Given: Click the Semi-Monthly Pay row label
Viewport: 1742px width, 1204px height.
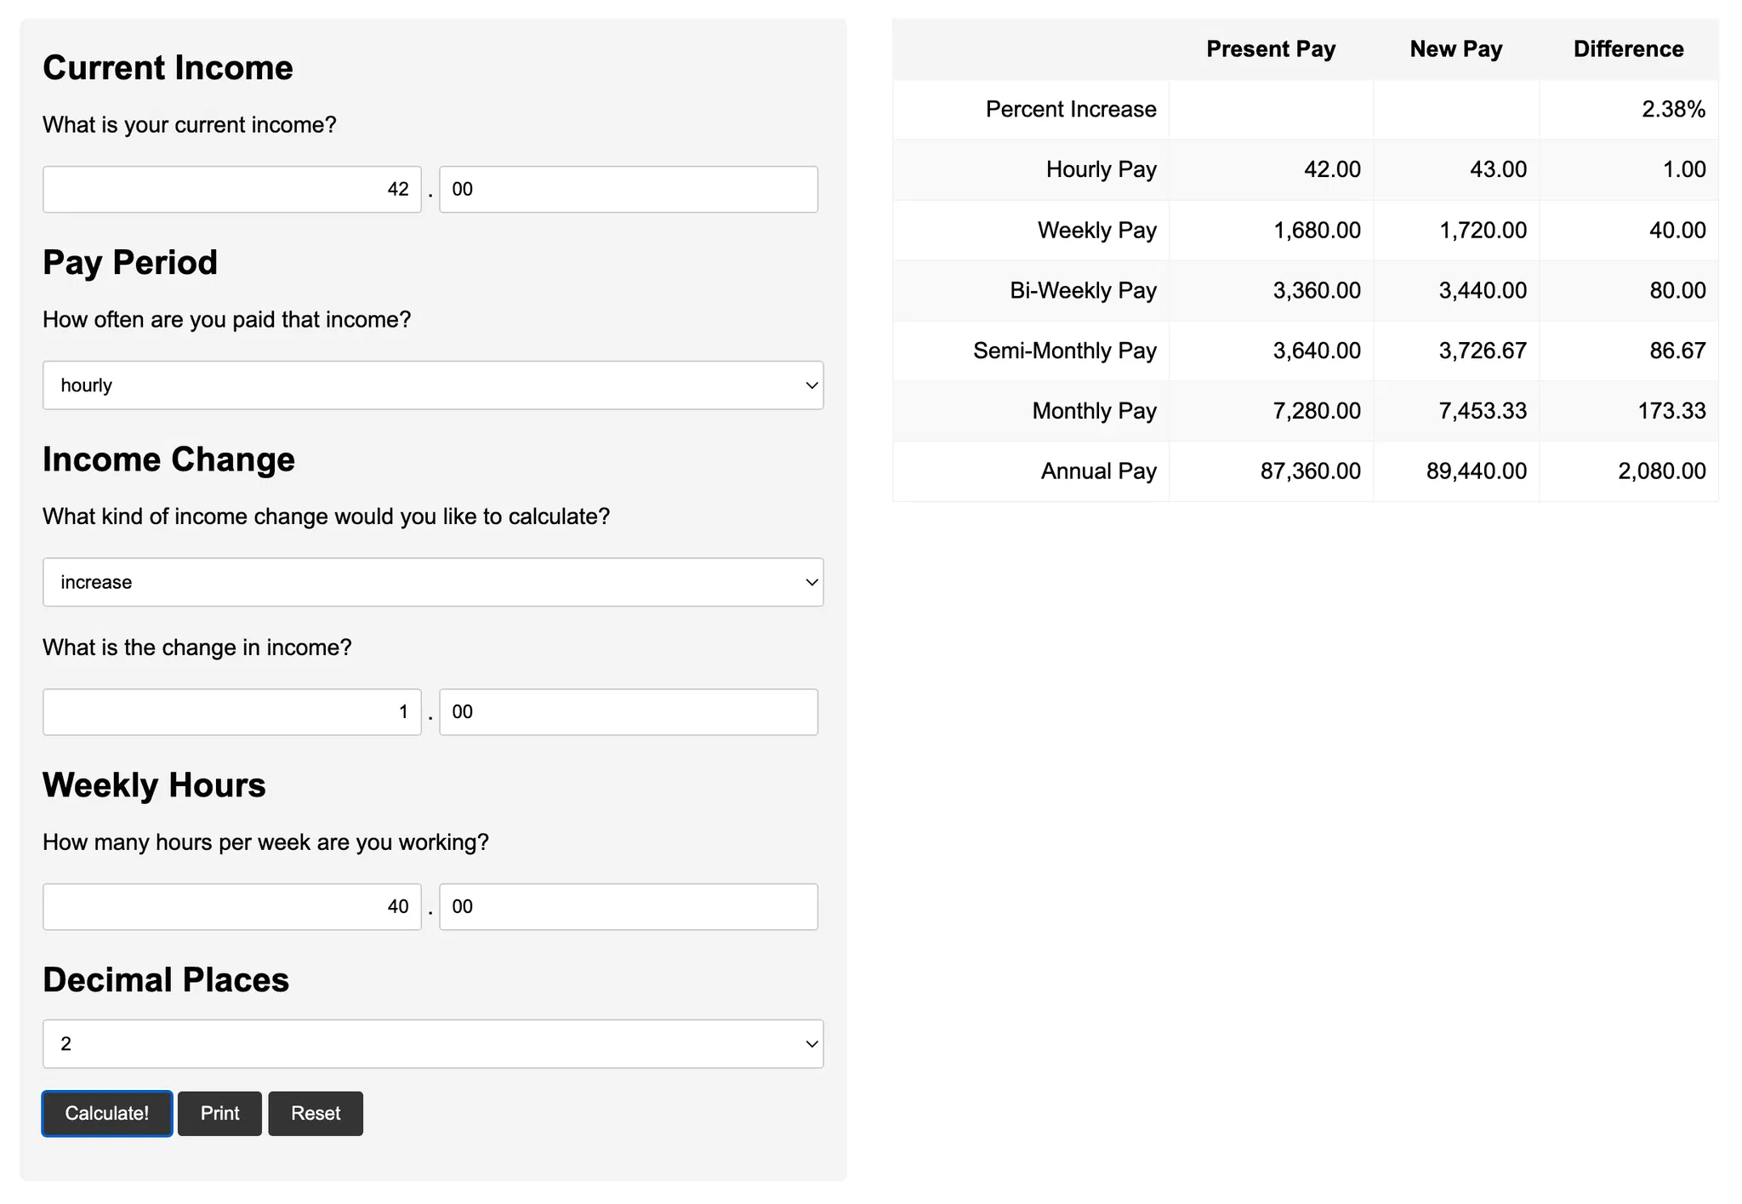Looking at the screenshot, I should pos(1064,351).
